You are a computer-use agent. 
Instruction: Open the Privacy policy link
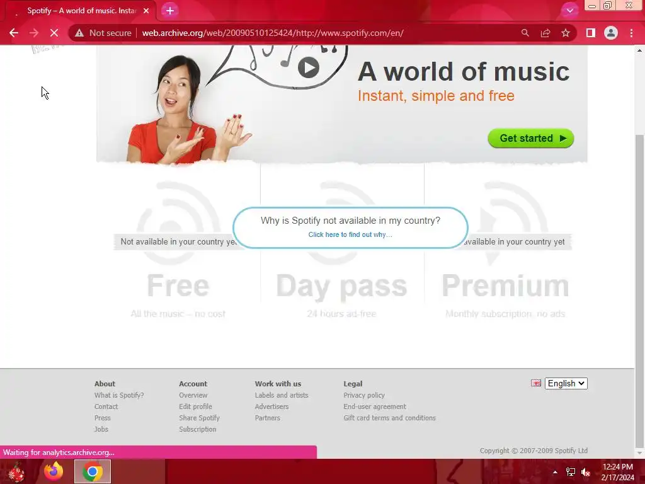(364, 395)
